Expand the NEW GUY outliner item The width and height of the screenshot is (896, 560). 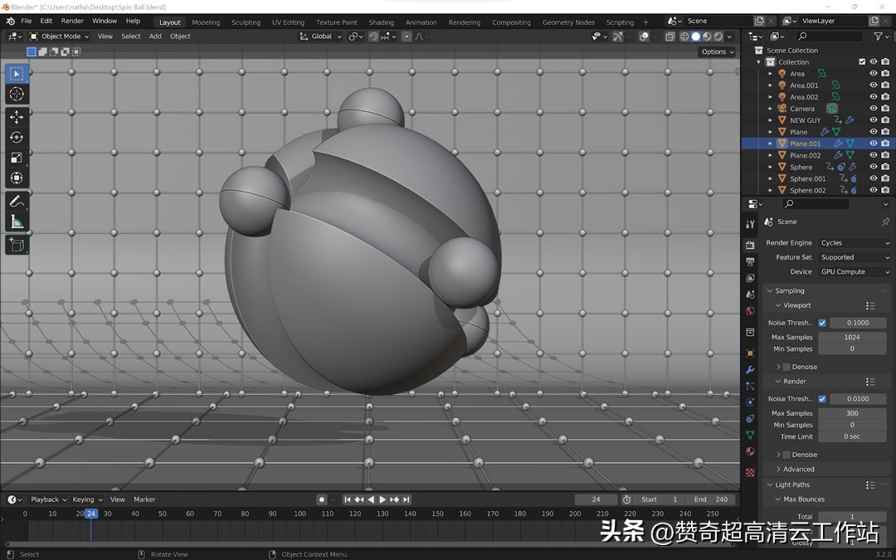pos(770,119)
